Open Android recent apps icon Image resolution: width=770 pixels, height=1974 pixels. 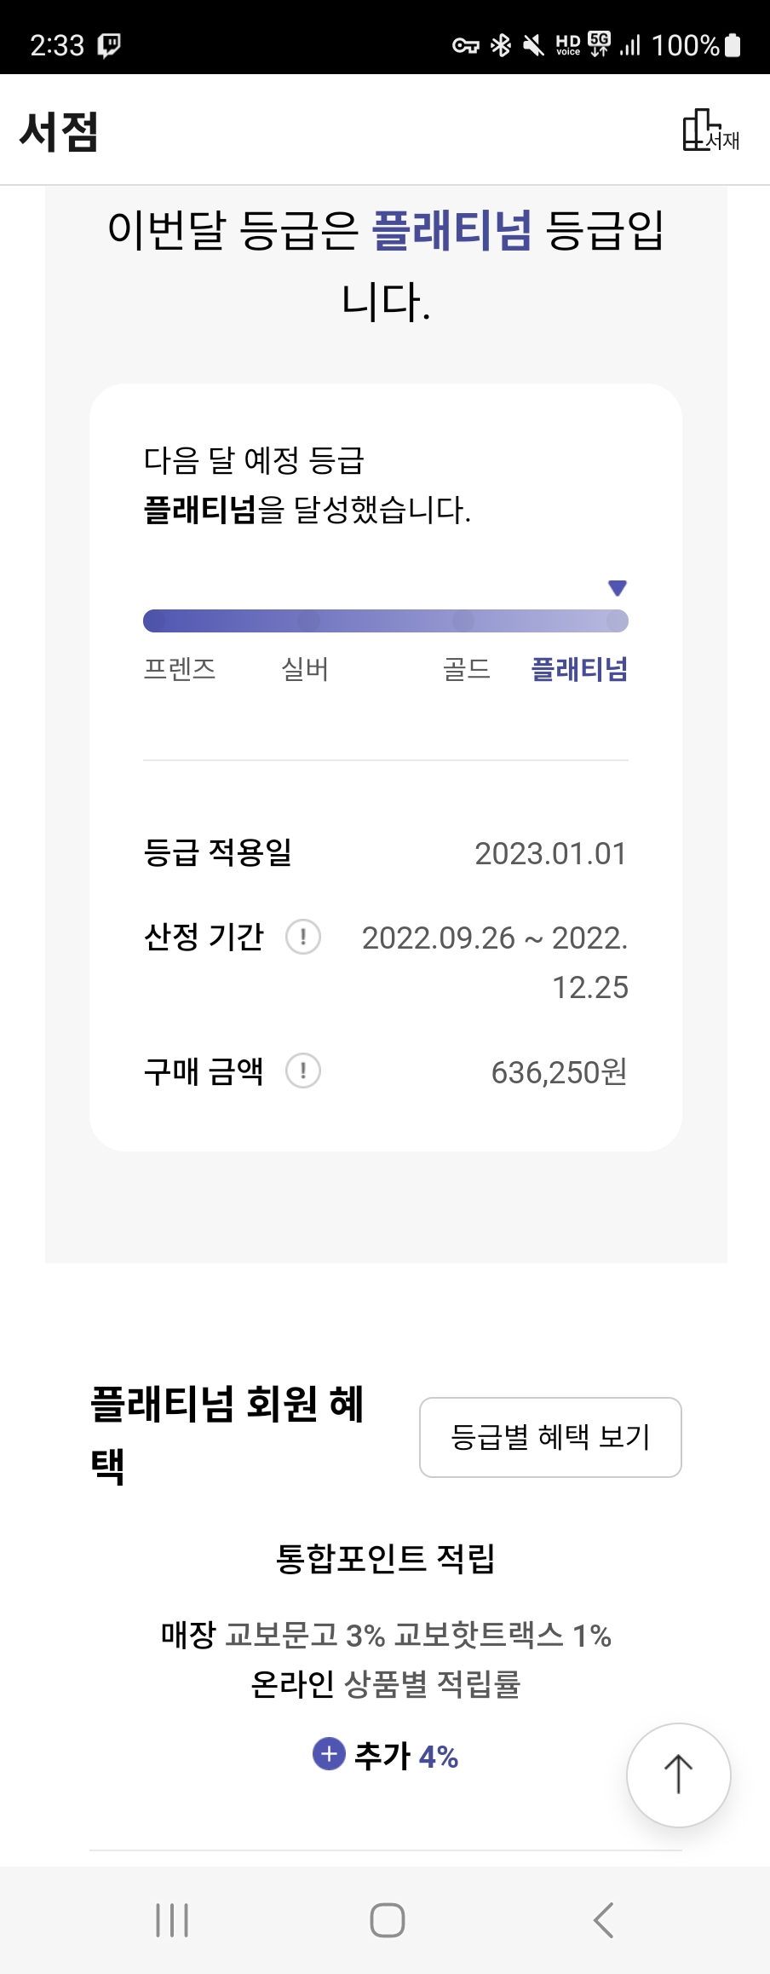172,1920
